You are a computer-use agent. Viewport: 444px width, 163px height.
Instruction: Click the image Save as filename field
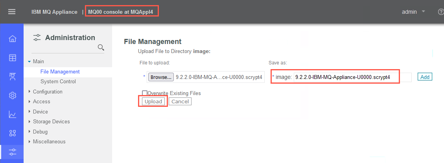(352, 77)
